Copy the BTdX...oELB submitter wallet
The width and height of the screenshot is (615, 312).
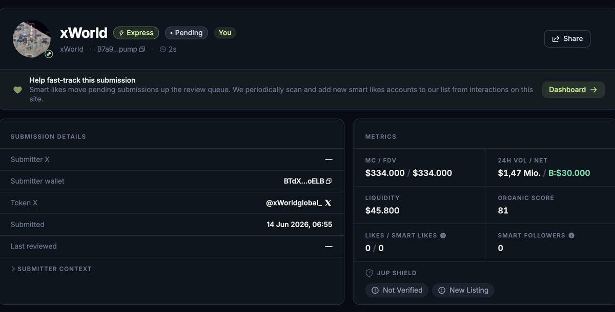click(329, 181)
